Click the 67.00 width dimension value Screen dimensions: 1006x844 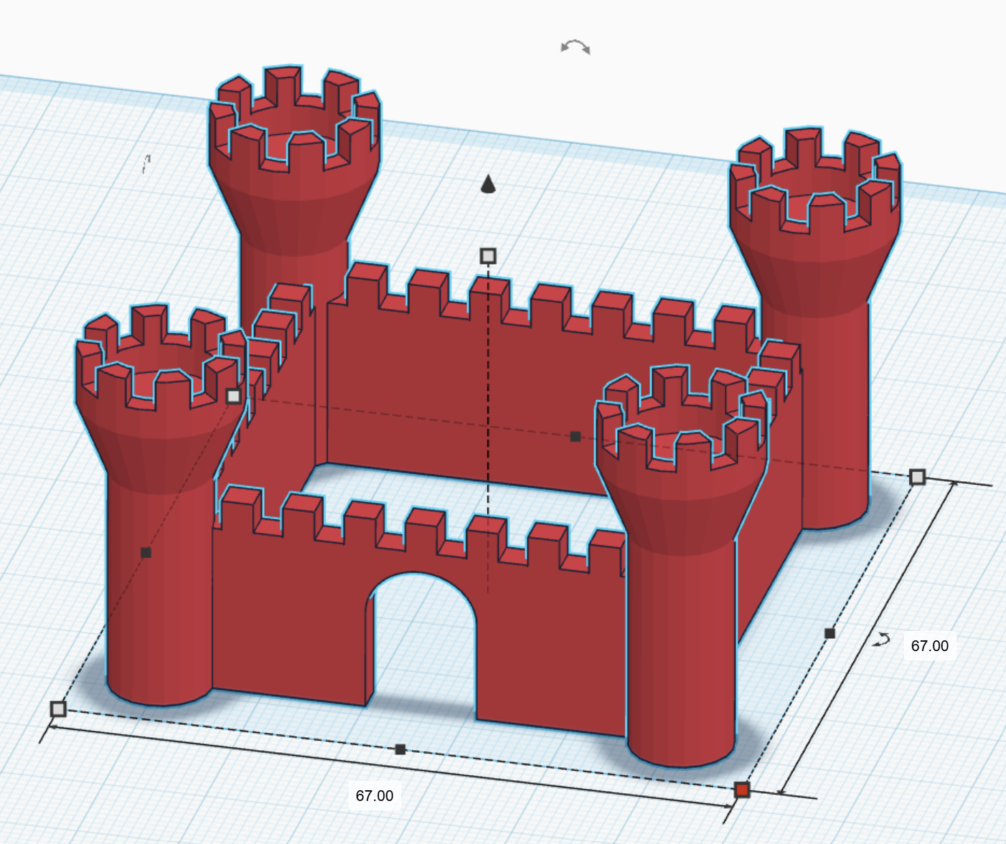pyautogui.click(x=375, y=796)
